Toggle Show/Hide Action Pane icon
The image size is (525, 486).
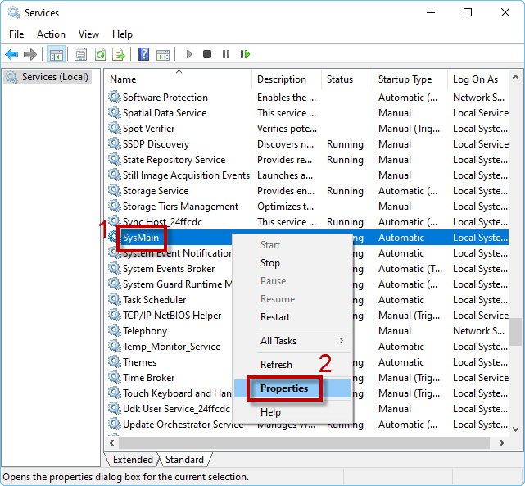tap(163, 54)
